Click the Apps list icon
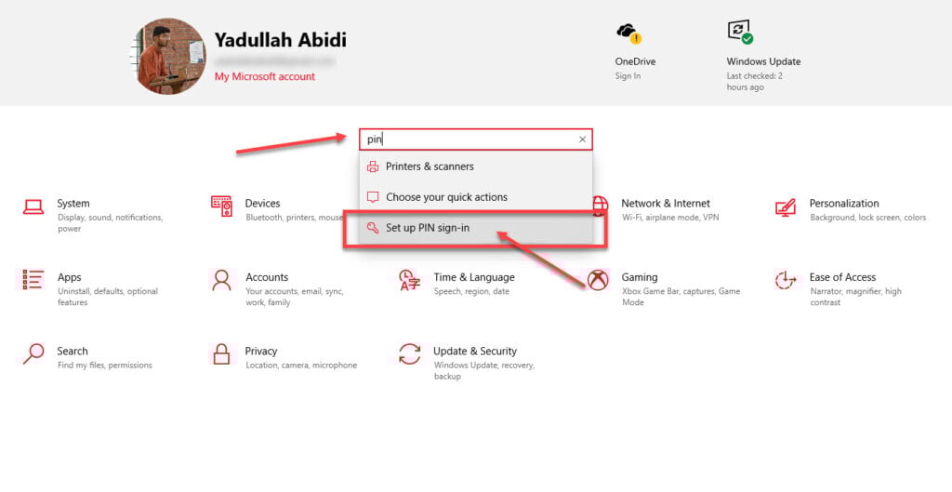 click(x=33, y=280)
